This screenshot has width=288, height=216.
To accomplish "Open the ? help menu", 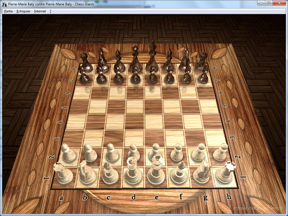I will [x=50, y=11].
